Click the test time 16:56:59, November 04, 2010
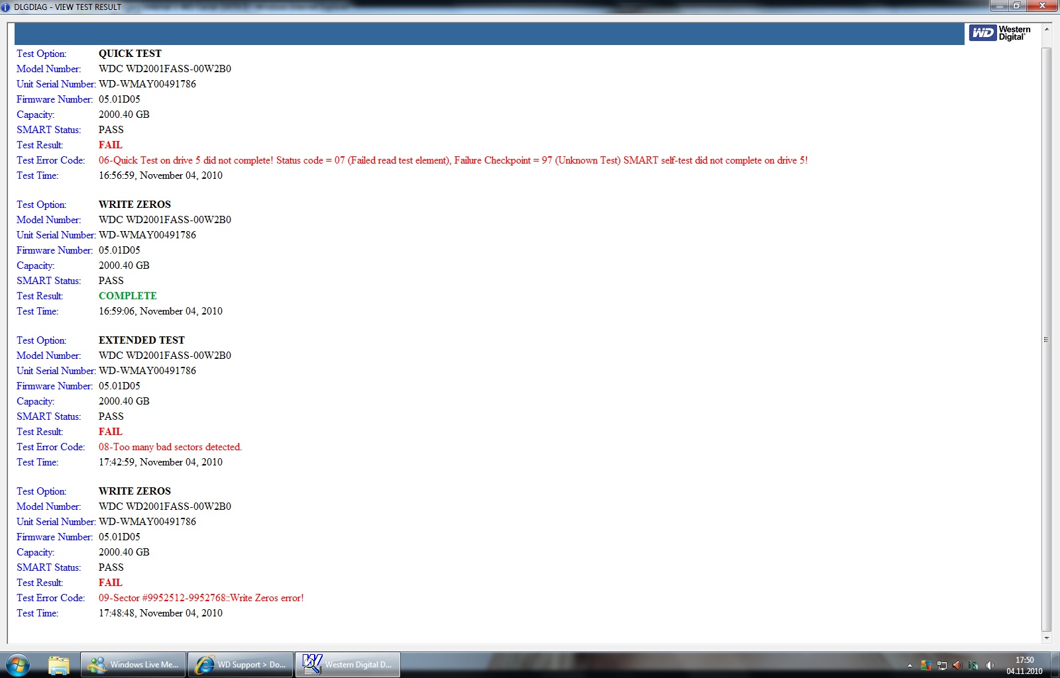Viewport: 1060px width, 678px height. (x=160, y=175)
